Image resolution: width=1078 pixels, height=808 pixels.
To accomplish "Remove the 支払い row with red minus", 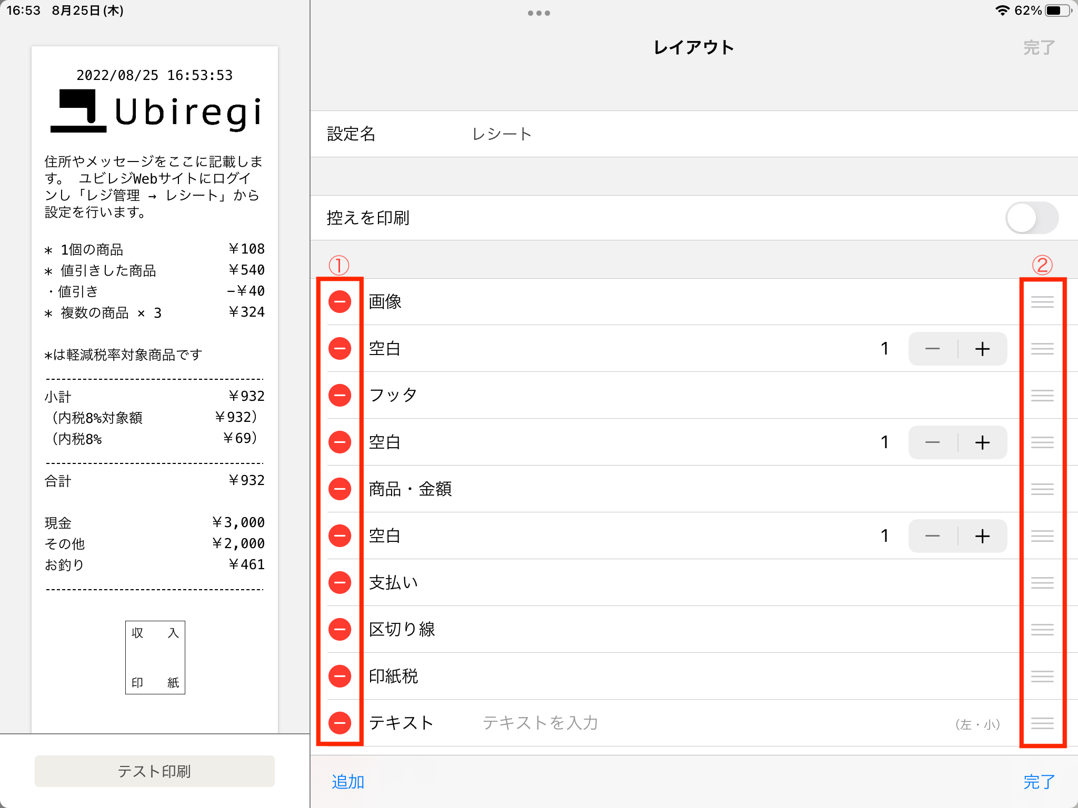I will click(x=340, y=582).
